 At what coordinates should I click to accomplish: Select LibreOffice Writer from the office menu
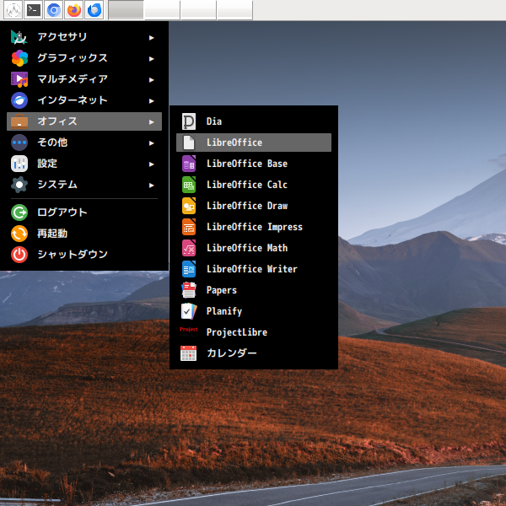tap(251, 269)
